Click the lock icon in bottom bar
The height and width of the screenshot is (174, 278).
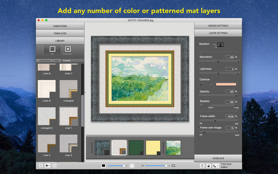pyautogui.click(x=208, y=166)
